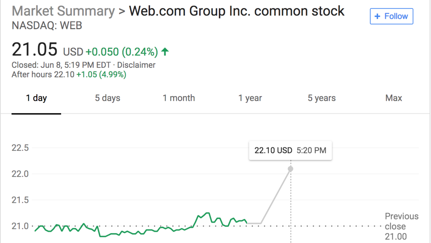
Task: Return to the 1 day chart view
Action: coord(36,98)
